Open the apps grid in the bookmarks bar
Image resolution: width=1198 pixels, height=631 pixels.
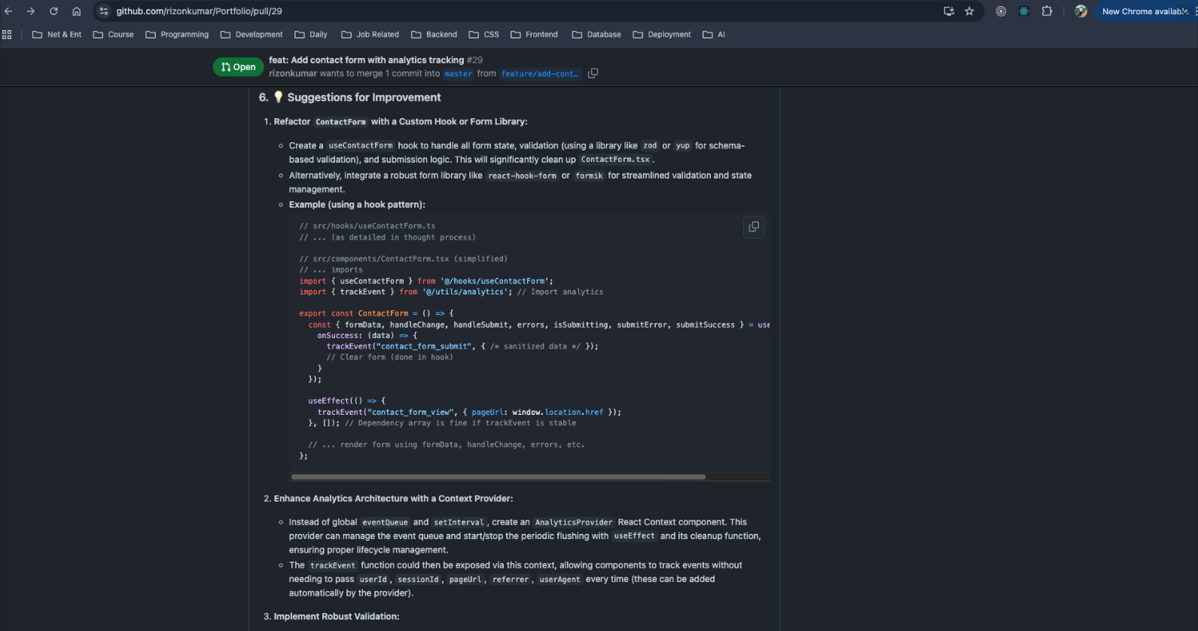(x=8, y=35)
